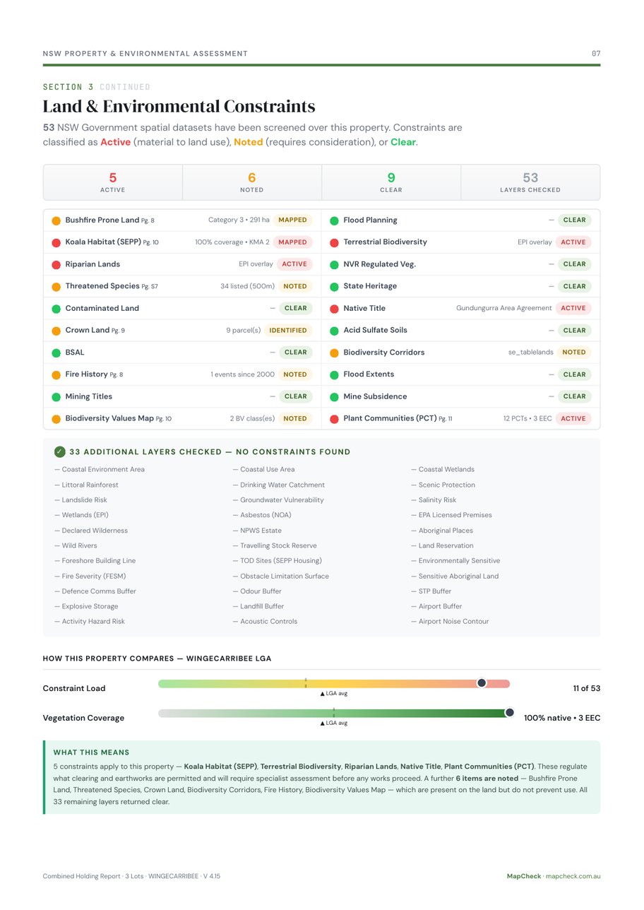Click the orange dot beside Biodiversity Corridors
Image resolution: width=644 pixels, height=910 pixels.
[x=335, y=353]
